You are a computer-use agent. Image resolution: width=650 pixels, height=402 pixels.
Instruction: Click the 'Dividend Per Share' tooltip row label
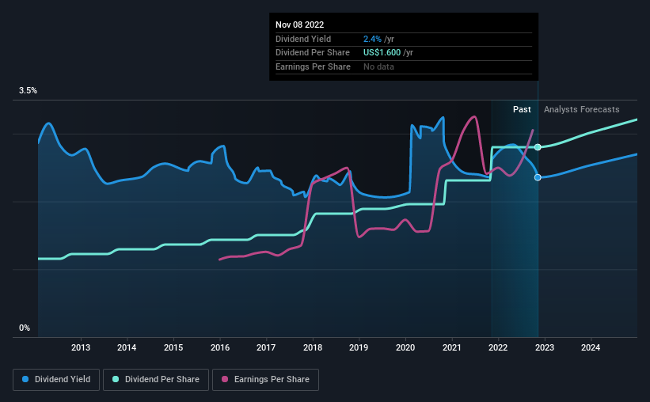(x=313, y=53)
